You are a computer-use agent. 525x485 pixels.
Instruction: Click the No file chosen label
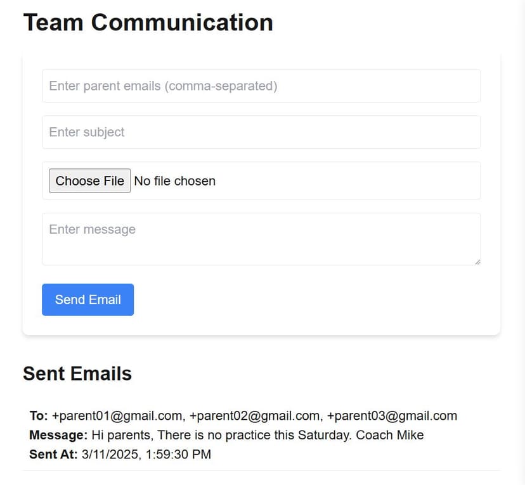click(x=175, y=181)
